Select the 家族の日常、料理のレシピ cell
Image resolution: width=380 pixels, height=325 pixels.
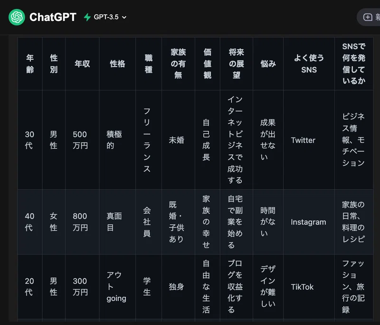353,222
